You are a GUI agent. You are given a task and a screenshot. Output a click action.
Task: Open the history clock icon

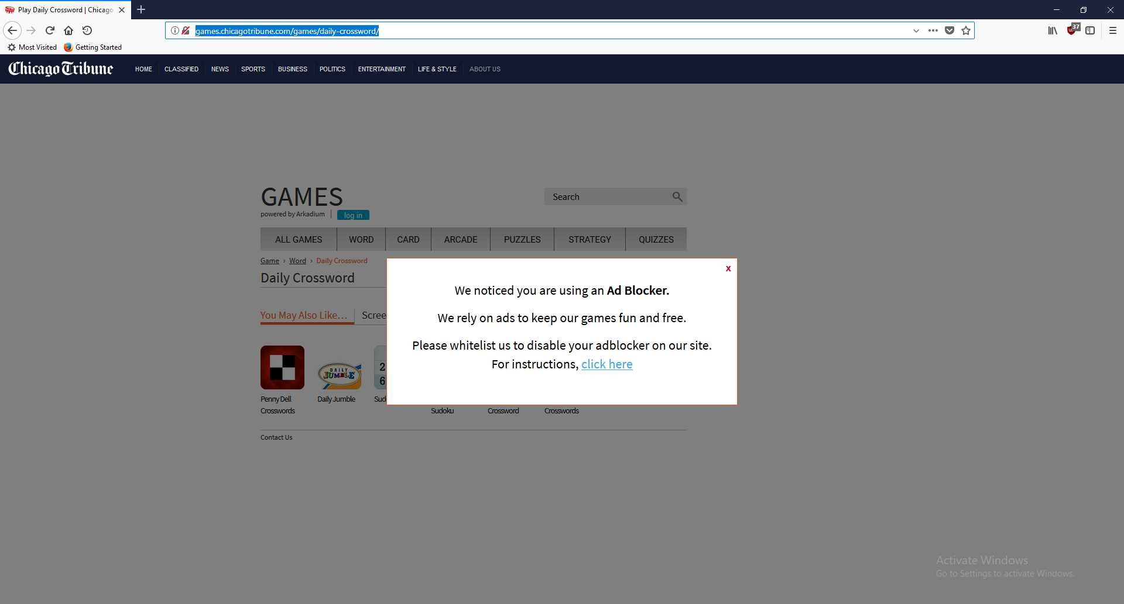click(87, 30)
